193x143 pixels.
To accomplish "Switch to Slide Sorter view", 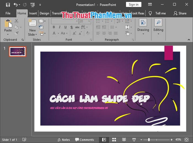I will pos(114,140).
